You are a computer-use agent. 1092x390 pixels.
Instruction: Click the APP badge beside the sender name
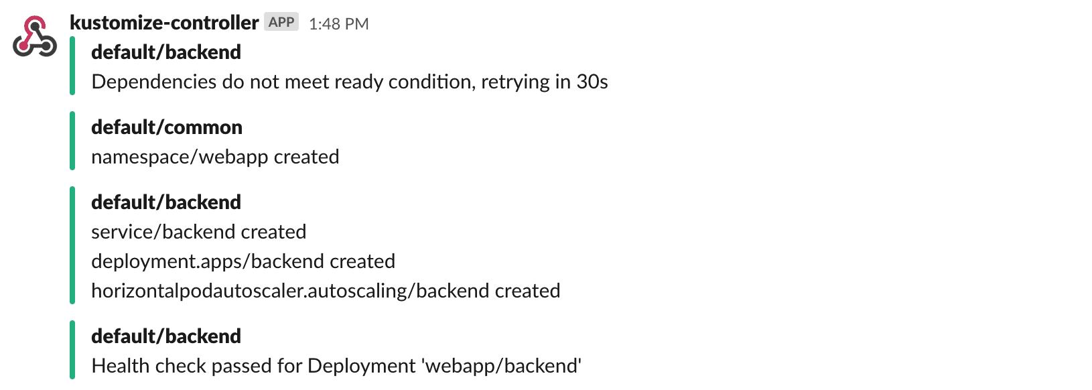(x=281, y=22)
